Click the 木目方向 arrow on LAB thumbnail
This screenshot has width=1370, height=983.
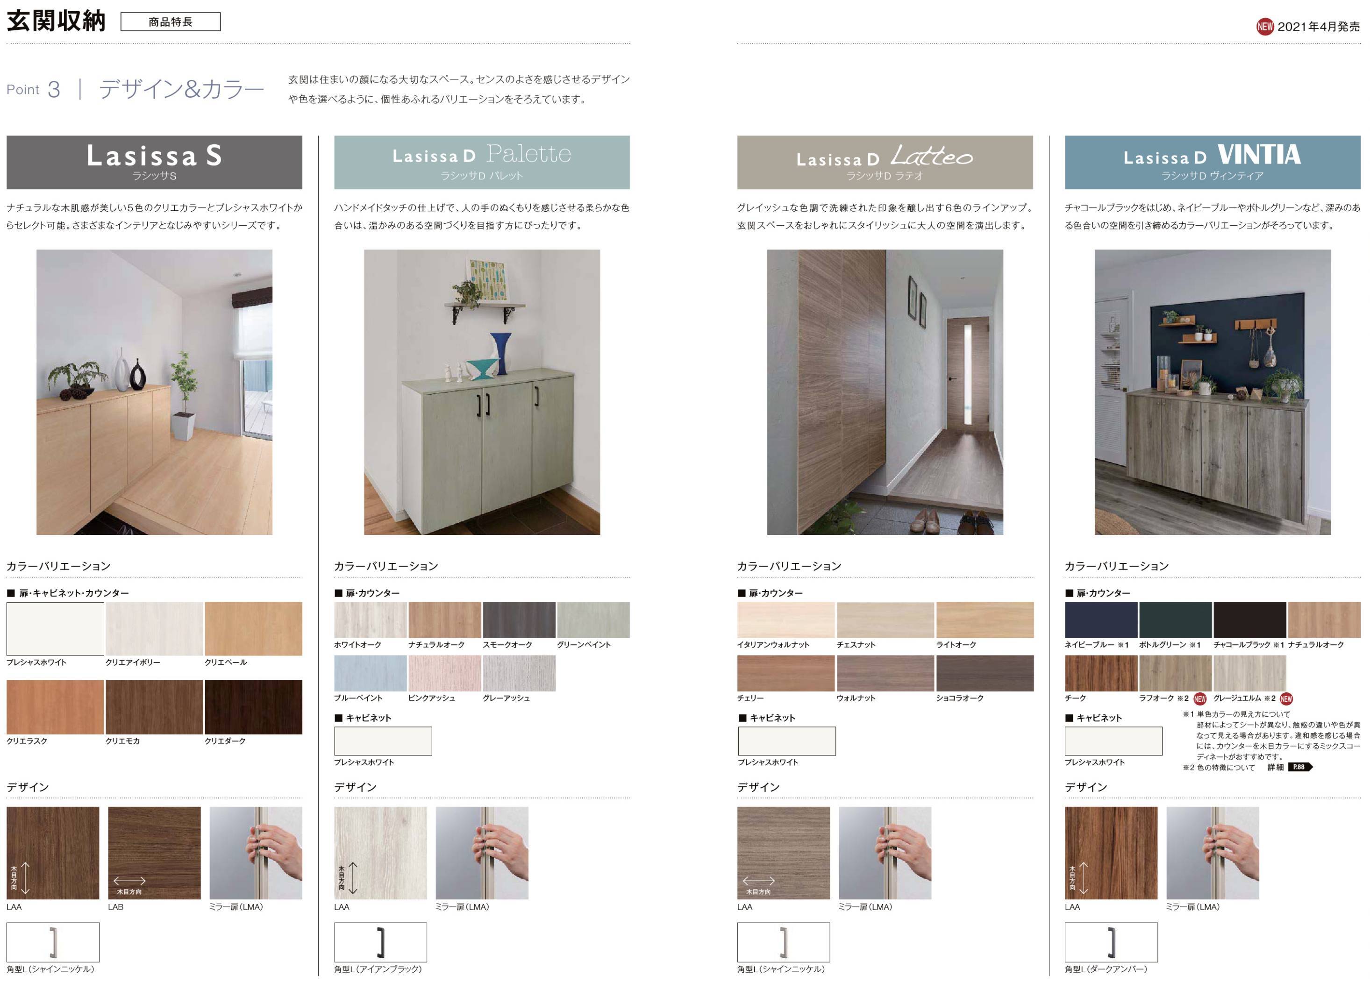(x=129, y=881)
